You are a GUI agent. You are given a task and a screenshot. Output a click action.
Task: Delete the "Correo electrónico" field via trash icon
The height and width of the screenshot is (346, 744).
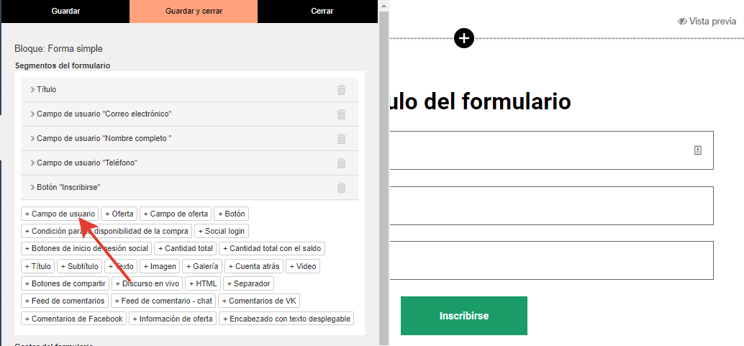point(341,114)
